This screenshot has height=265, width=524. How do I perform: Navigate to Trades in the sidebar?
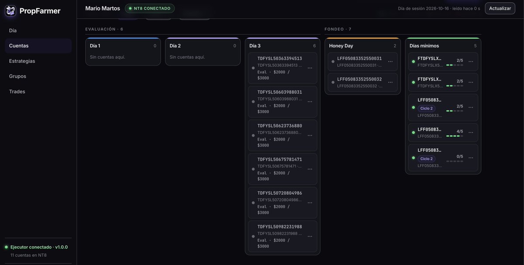click(x=38, y=91)
